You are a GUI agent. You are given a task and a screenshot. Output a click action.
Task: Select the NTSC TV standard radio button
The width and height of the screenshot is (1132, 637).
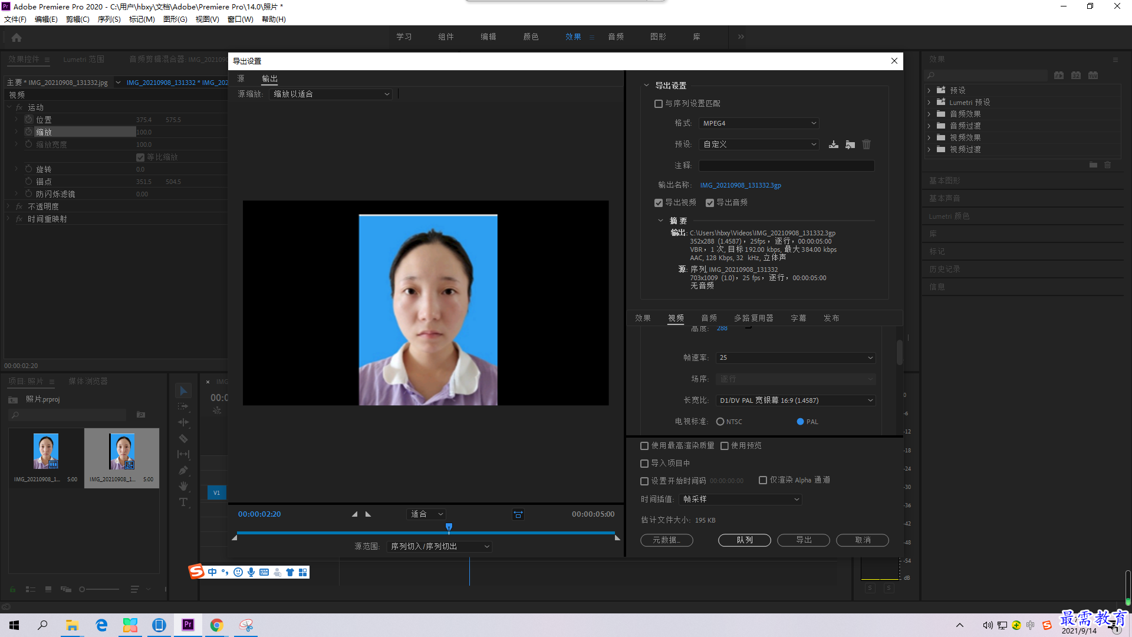click(x=720, y=422)
